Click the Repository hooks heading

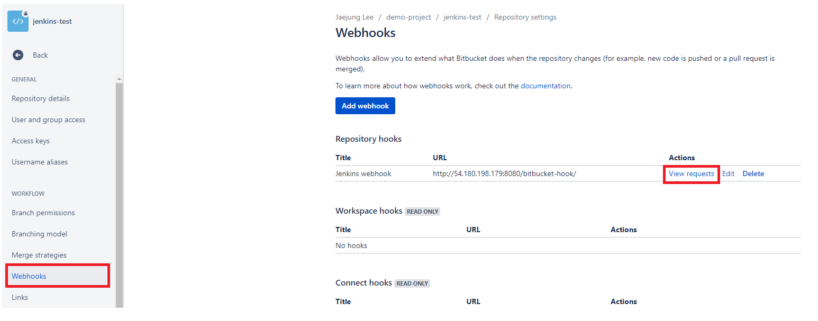[368, 139]
